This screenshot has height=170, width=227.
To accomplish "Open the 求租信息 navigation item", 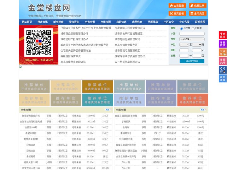I will tap(137, 22).
